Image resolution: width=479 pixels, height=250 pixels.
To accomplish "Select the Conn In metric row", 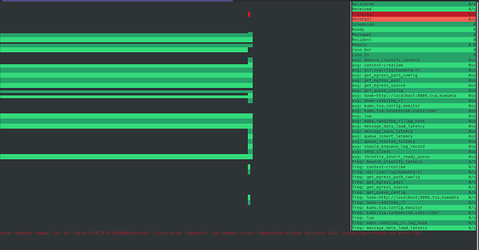I will [x=414, y=55].
